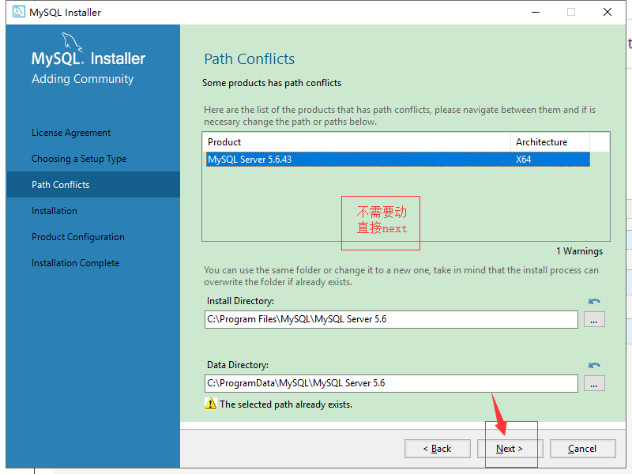
Task: Select MySQL Server 5.6.43 product row
Action: coord(398,160)
